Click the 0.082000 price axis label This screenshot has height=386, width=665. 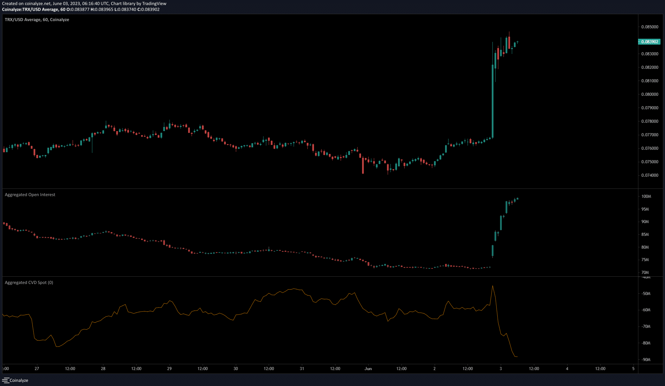coord(650,67)
